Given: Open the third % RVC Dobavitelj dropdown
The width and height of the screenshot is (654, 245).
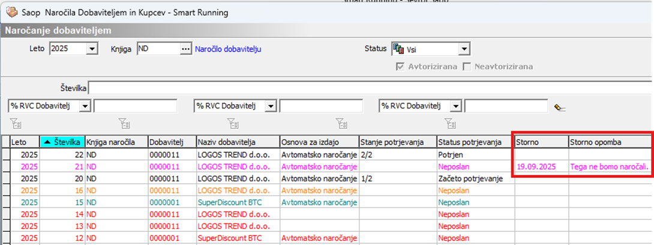Looking at the screenshot, I should click(x=455, y=106).
